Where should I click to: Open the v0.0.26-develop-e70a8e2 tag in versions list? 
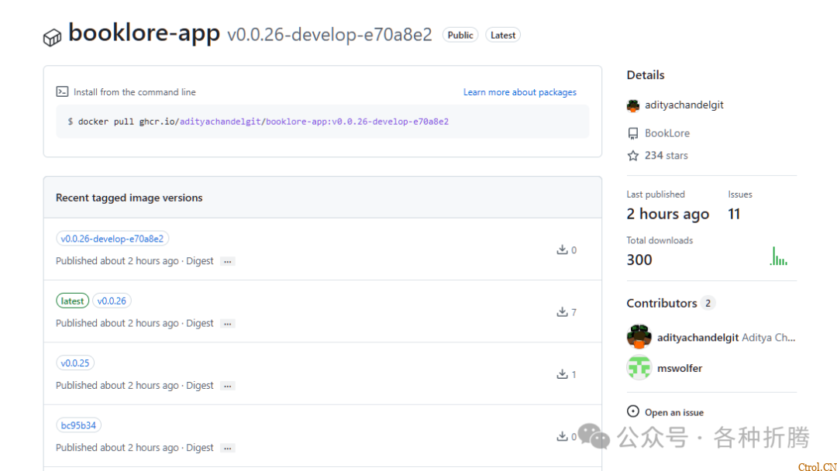tap(112, 239)
